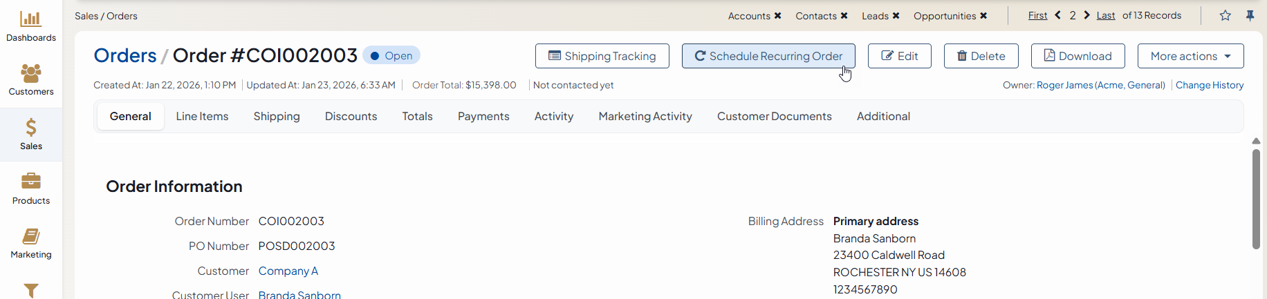Expand the More actions dropdown

[1190, 56]
